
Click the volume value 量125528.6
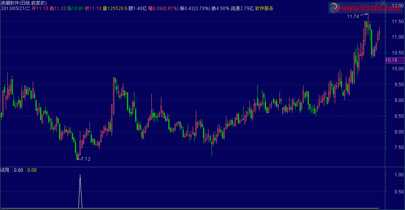[x=115, y=8]
